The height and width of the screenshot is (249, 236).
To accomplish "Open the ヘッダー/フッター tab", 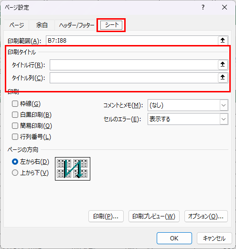I will 76,25.
